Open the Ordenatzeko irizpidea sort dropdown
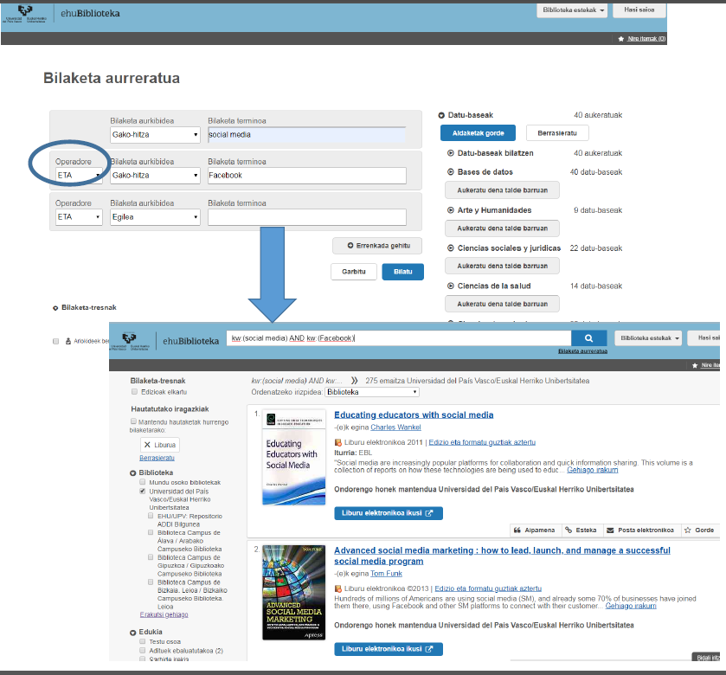 point(371,392)
